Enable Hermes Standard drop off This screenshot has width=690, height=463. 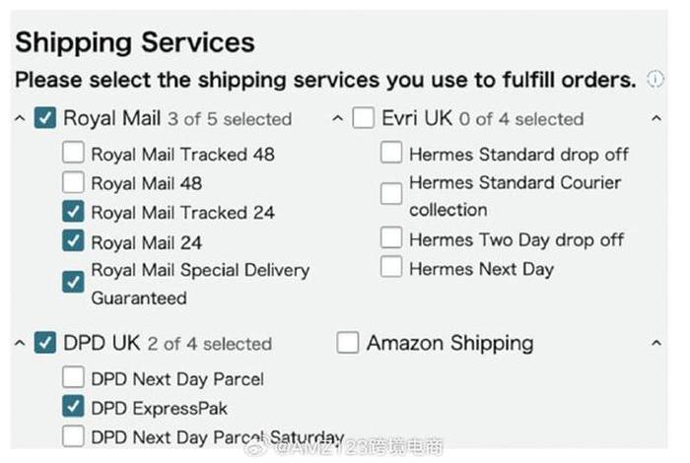pos(391,154)
